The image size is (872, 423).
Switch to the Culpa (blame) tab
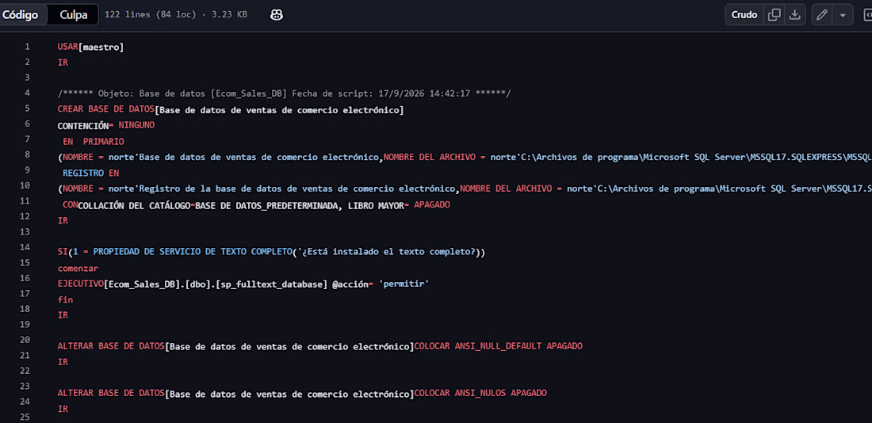click(73, 15)
